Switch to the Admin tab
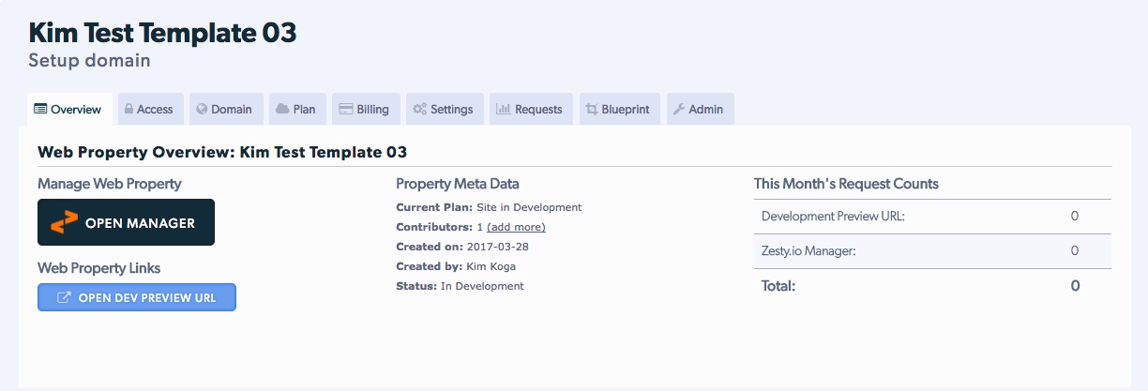Viewport: 1148px width, 391px height. [700, 109]
